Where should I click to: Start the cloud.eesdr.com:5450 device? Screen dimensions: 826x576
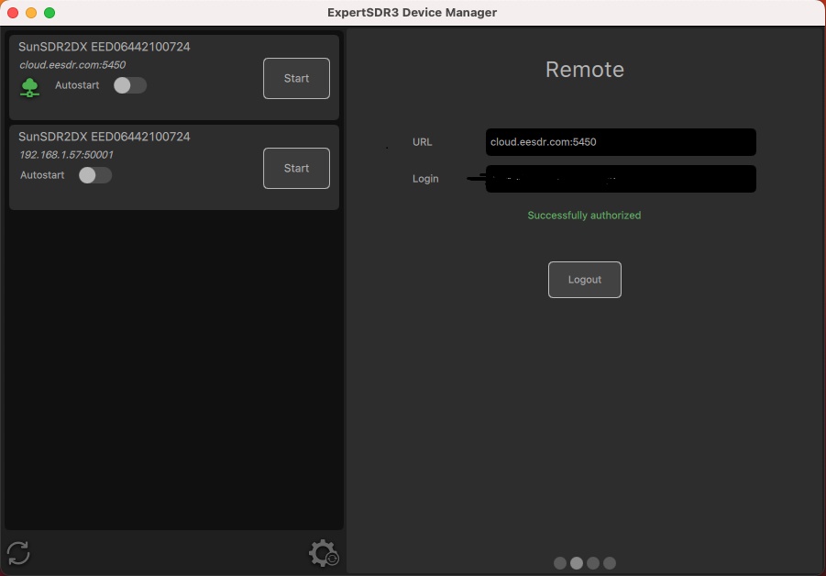point(297,79)
